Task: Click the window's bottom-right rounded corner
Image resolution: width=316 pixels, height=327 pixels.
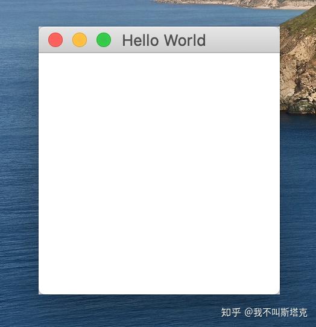Action: tap(278, 293)
